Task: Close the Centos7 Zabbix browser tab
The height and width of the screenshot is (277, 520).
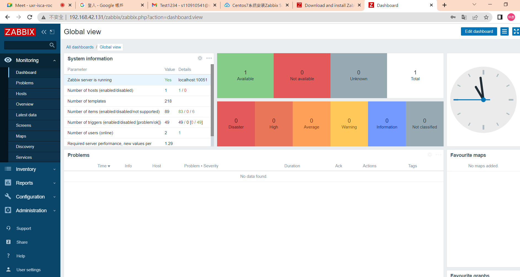Action: tap(287, 5)
